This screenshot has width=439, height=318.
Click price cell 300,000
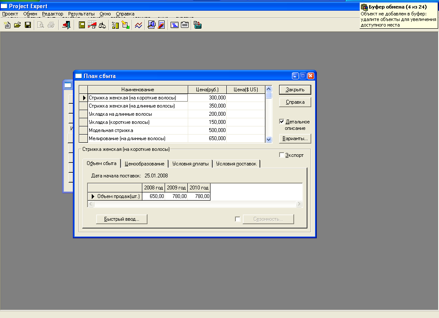[x=207, y=98]
